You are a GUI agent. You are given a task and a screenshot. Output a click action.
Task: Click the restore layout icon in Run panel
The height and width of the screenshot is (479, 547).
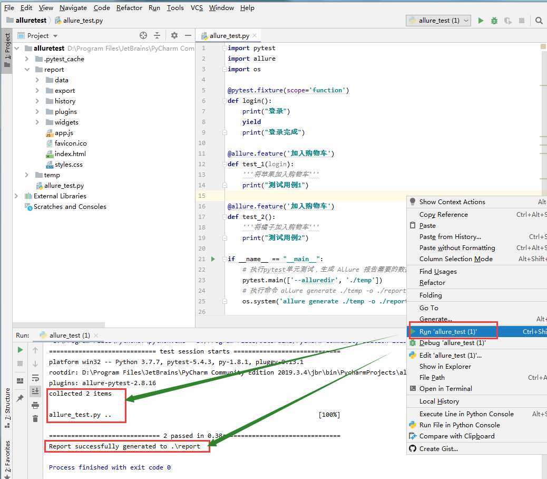(x=20, y=380)
